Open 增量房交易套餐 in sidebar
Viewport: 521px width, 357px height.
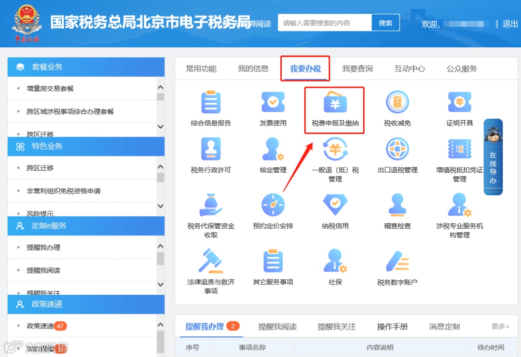pyautogui.click(x=50, y=88)
